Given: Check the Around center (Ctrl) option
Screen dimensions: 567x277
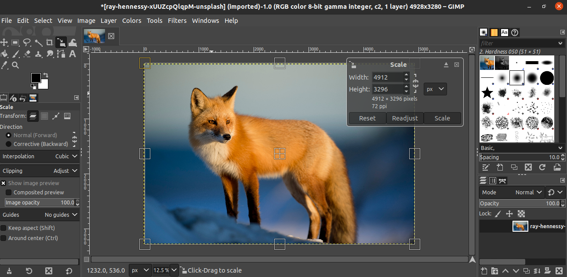Looking at the screenshot, I should point(4,238).
